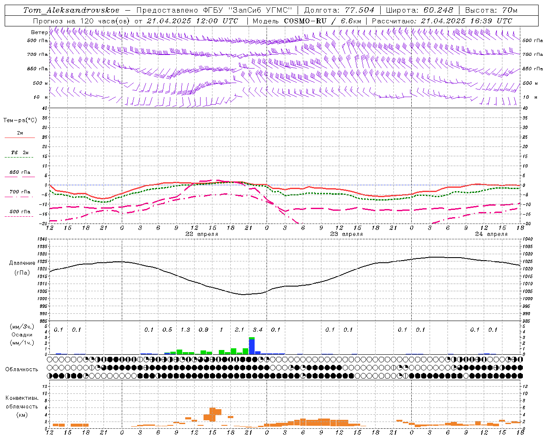Viewport: 545px width, 436px height.
Task: Click the Облачность cloud cover label
Action: point(22,369)
